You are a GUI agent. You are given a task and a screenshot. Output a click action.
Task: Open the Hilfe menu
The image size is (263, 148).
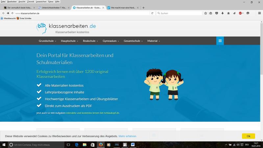pos(57,2)
